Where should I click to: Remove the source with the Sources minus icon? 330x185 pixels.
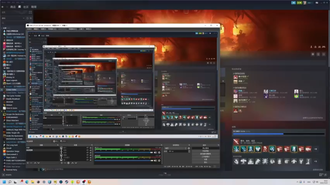(x=65, y=163)
